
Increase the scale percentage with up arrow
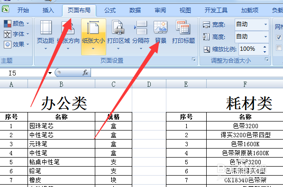(265, 47)
